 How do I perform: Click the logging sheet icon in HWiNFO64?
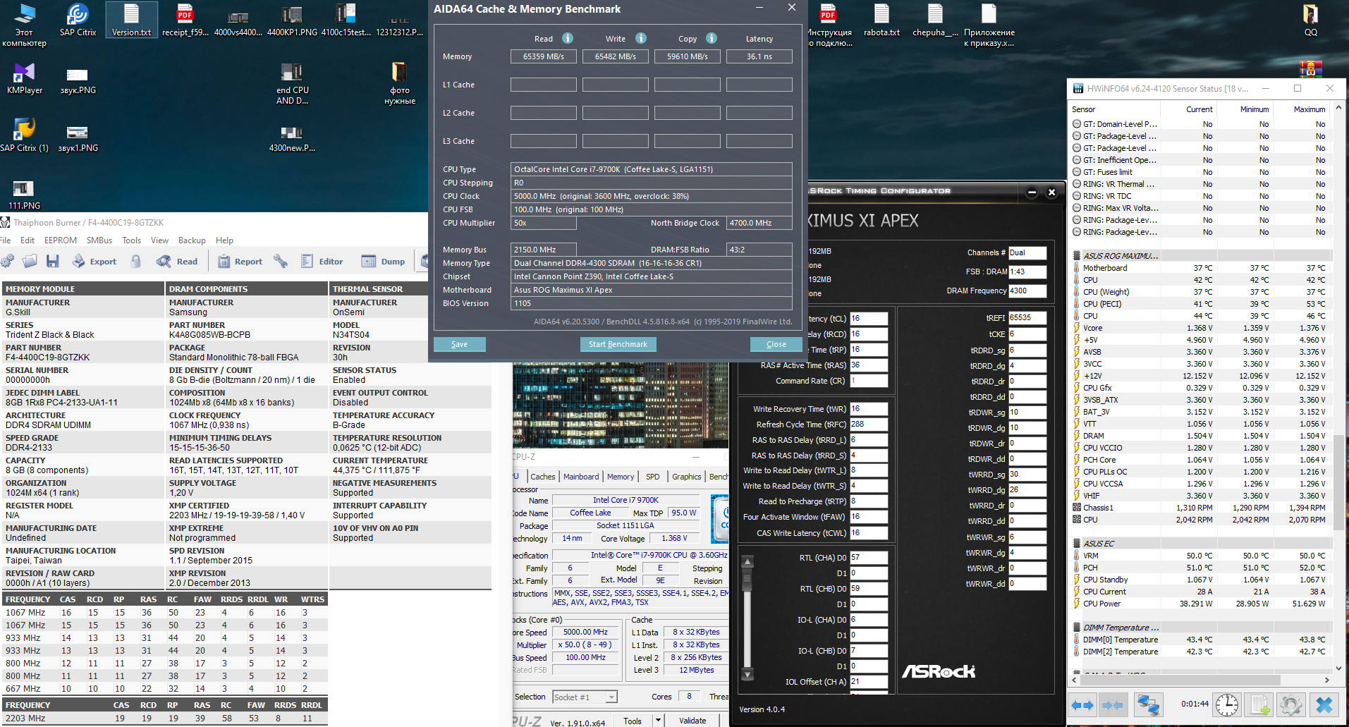pyautogui.click(x=1259, y=704)
